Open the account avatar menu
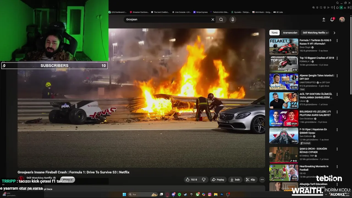Viewport: 352px width, 198px height. [x=342, y=20]
